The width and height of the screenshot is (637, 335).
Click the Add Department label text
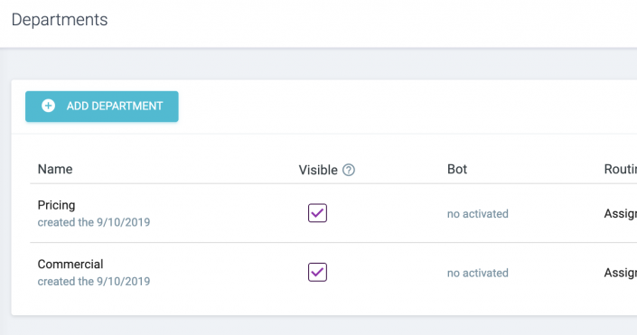pyautogui.click(x=115, y=106)
